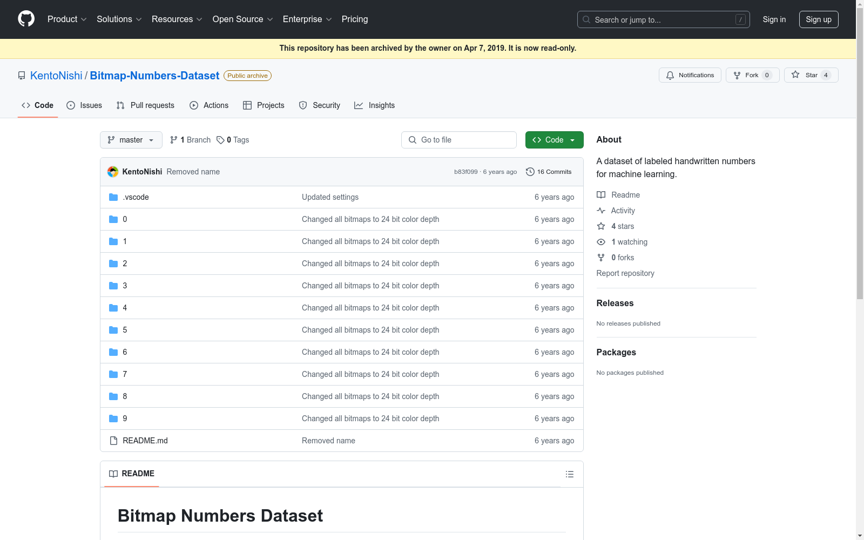Click the Removed name commit message in header
The height and width of the screenshot is (540, 864).
[x=193, y=172]
